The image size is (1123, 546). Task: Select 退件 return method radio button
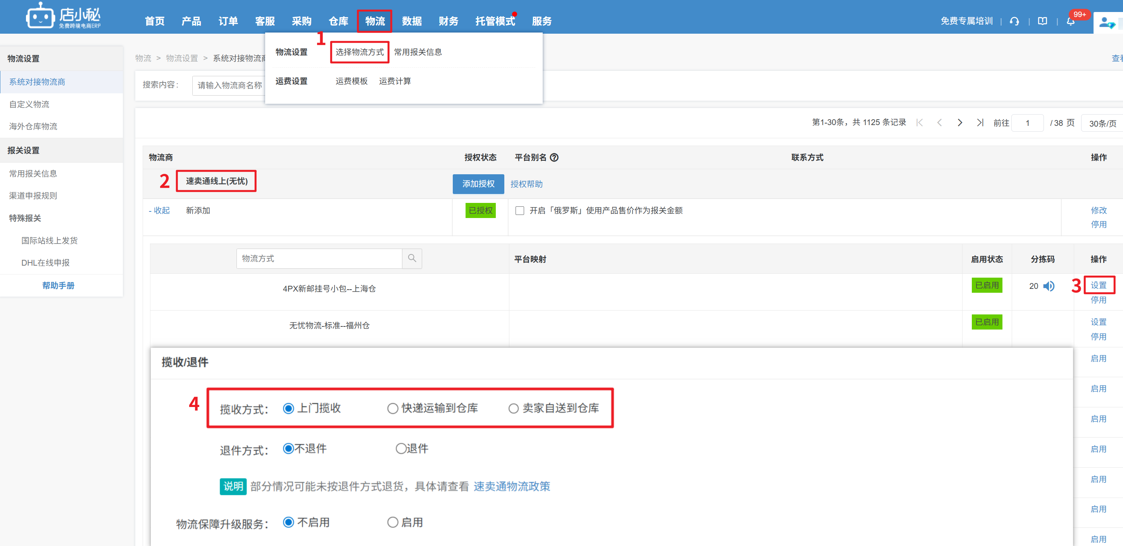click(x=401, y=448)
